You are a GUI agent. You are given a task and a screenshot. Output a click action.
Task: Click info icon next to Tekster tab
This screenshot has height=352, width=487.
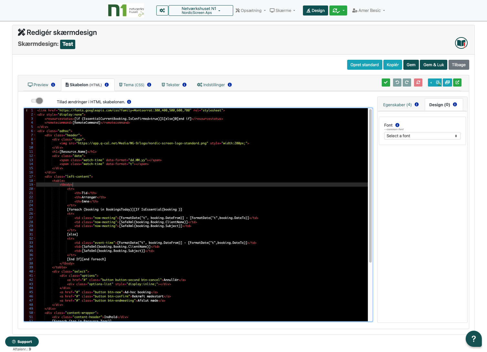tap(184, 85)
